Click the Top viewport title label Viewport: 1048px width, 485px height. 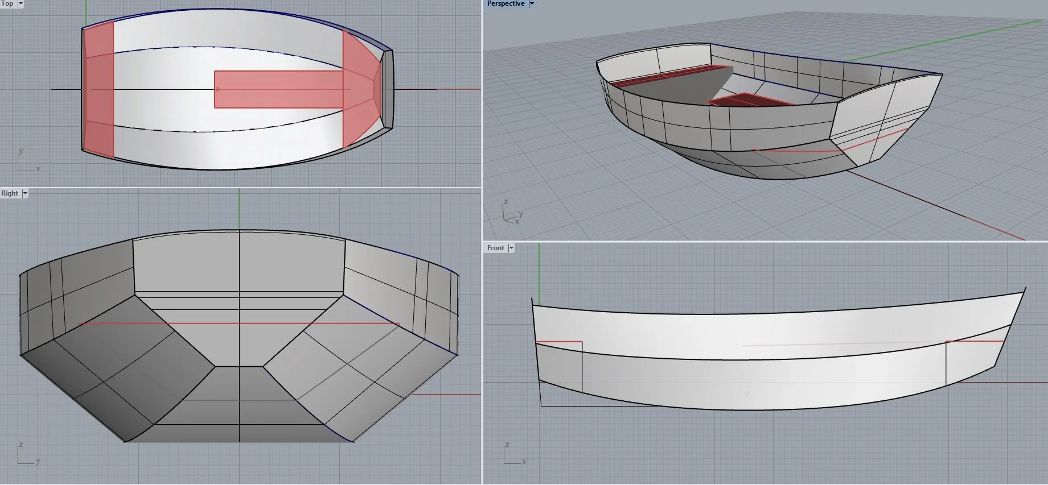(7, 3)
